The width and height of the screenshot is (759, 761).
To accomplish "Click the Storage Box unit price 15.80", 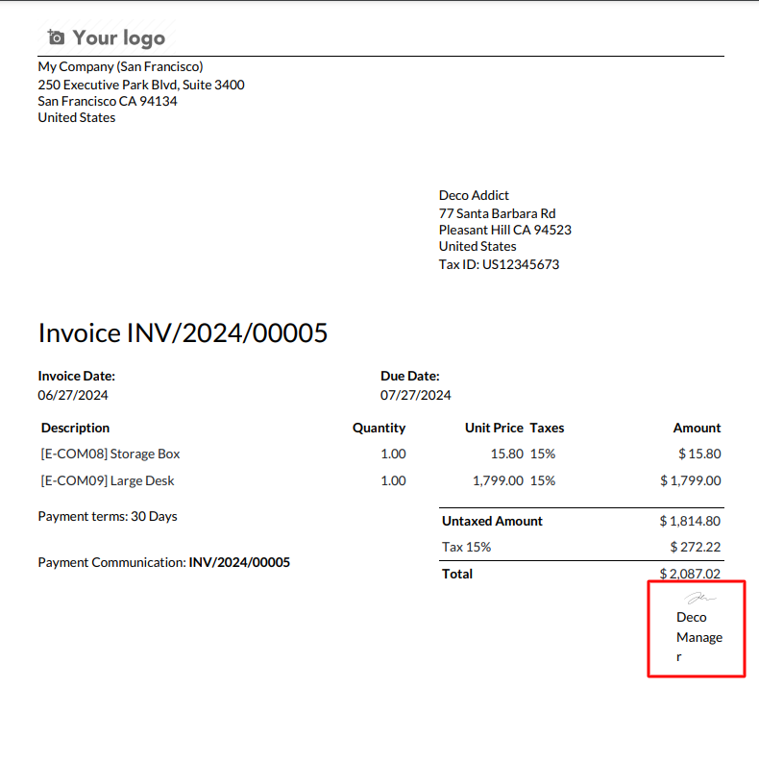I will pyautogui.click(x=506, y=454).
